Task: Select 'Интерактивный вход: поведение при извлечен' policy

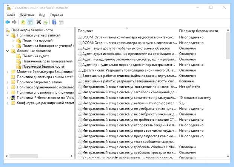Action: click(x=129, y=87)
